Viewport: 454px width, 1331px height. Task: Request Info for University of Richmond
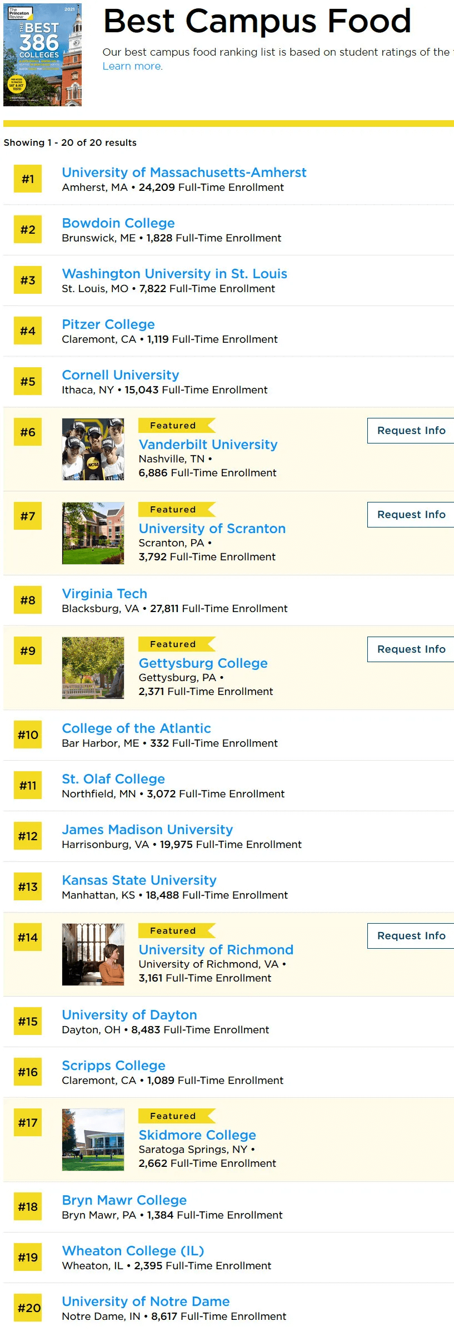pos(411,936)
